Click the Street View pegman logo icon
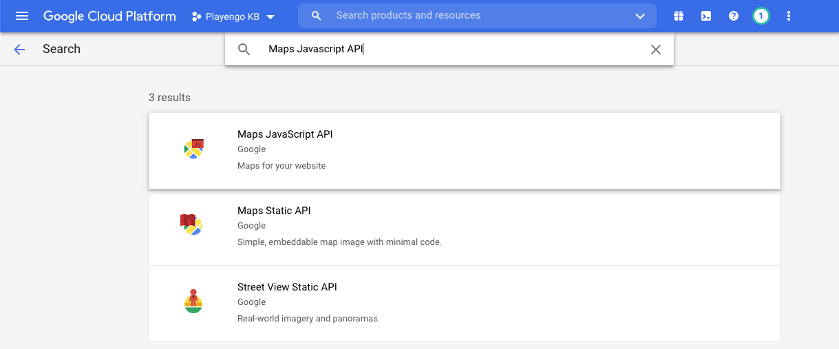The height and width of the screenshot is (349, 839). 193,301
